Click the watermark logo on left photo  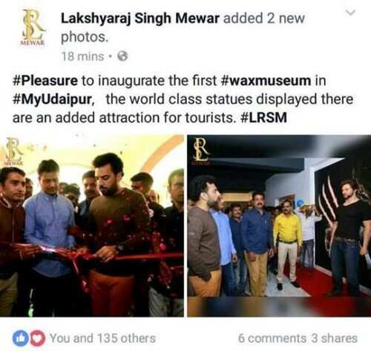[x=13, y=151]
